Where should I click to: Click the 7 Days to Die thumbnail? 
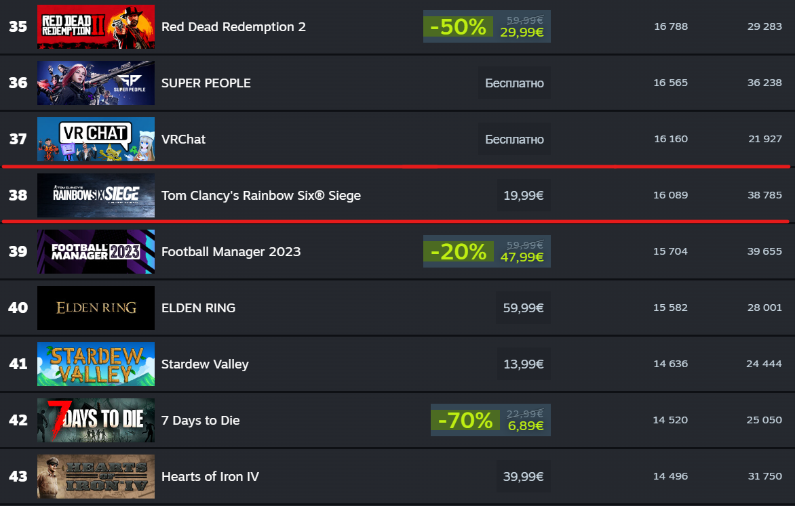tap(96, 421)
